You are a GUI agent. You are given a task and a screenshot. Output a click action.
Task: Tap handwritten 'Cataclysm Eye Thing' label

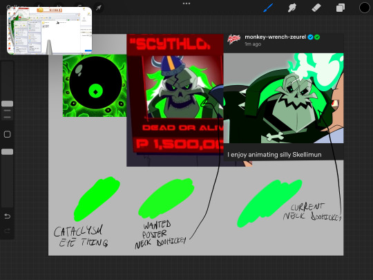[x=80, y=236]
